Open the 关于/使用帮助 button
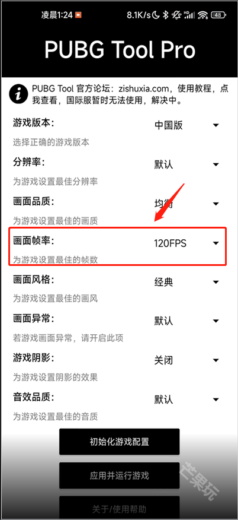Image resolution: width=238 pixels, height=520 pixels. click(x=120, y=508)
